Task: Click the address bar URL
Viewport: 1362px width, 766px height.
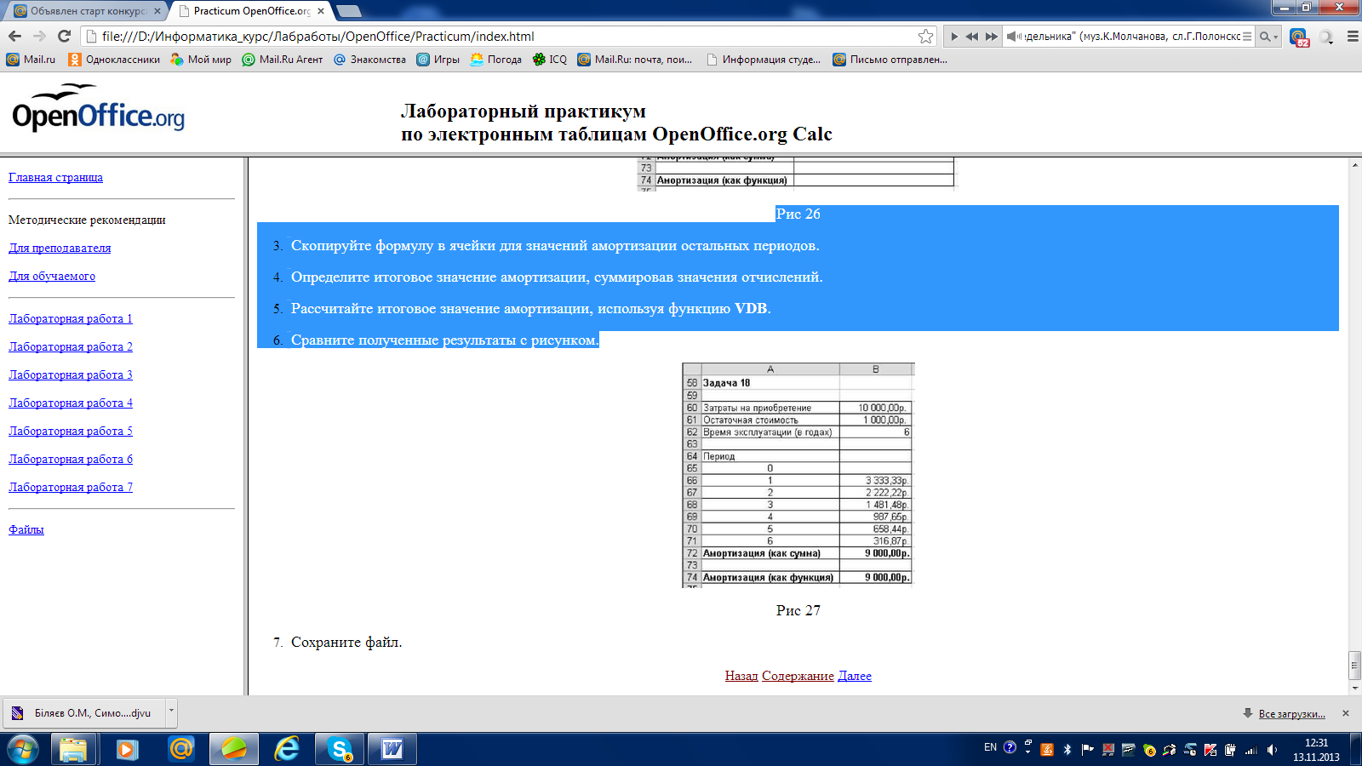Action: [x=318, y=37]
